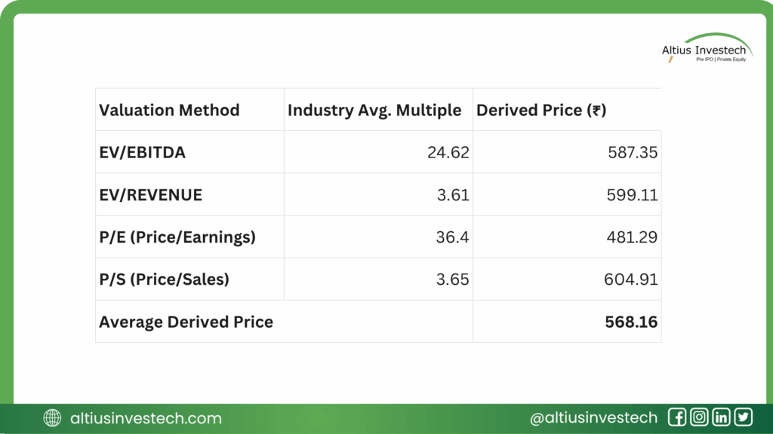This screenshot has height=434, width=773.
Task: Click the 24.62 industry multiple cell
Action: coord(448,152)
